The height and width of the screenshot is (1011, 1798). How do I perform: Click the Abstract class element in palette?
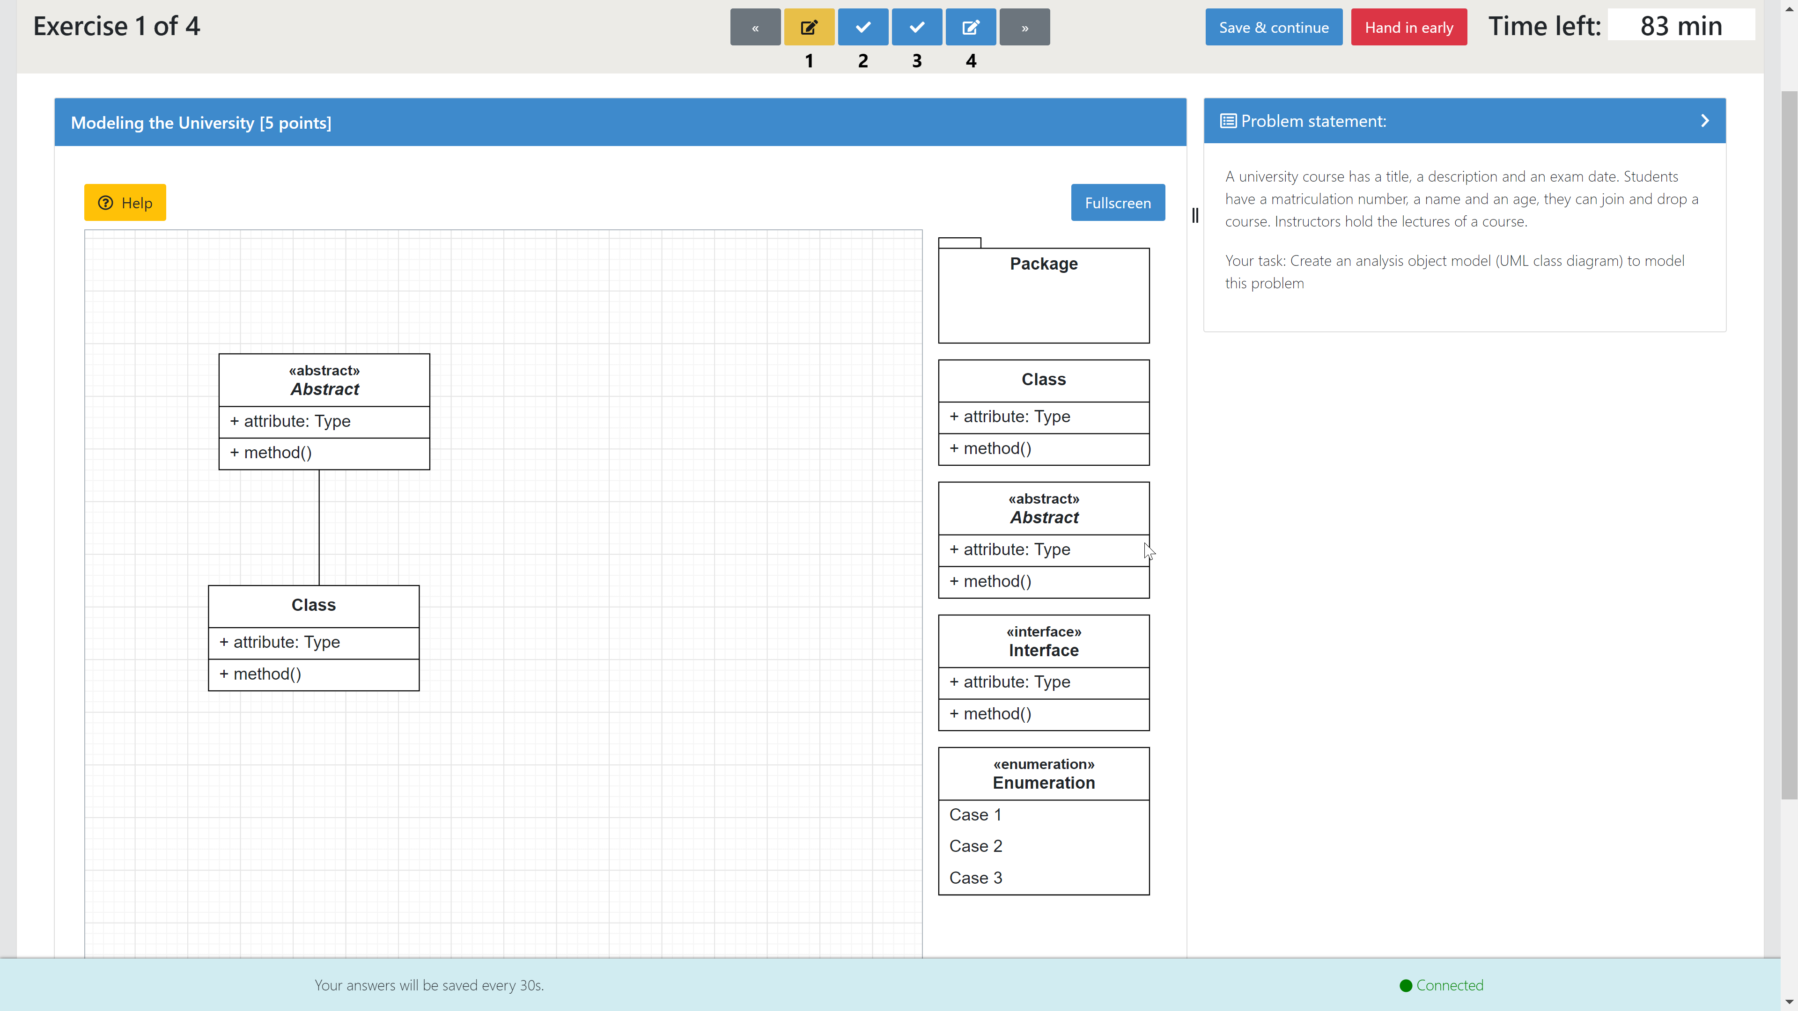click(x=1044, y=540)
